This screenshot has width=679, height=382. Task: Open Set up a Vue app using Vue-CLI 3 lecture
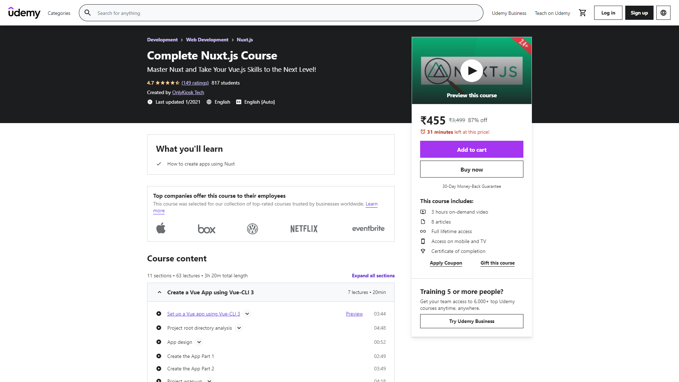[204, 314]
